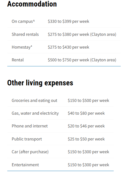129x172 pixels.
Task: Click the $150 to $500 per week price
Action: click(88, 100)
